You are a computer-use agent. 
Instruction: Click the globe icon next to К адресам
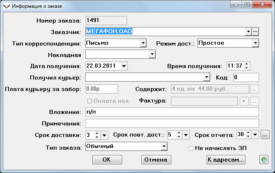coord(264,159)
